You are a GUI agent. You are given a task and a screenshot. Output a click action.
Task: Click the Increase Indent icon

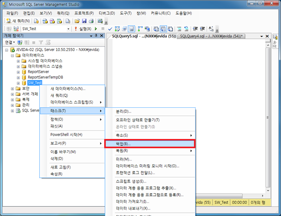pyautogui.click(x=202, y=28)
